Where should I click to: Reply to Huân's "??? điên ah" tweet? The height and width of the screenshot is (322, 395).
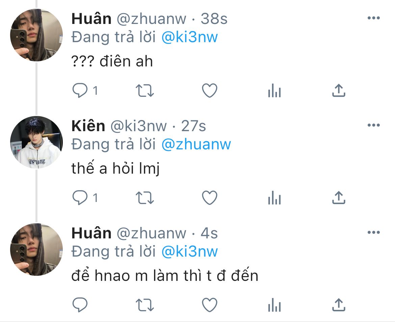80,90
